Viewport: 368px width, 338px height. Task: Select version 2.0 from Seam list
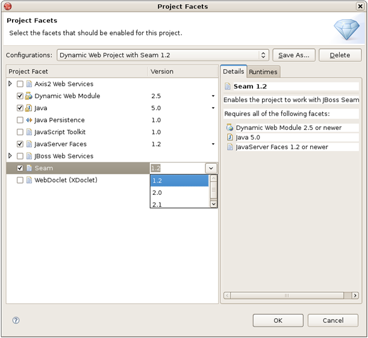pyautogui.click(x=179, y=192)
